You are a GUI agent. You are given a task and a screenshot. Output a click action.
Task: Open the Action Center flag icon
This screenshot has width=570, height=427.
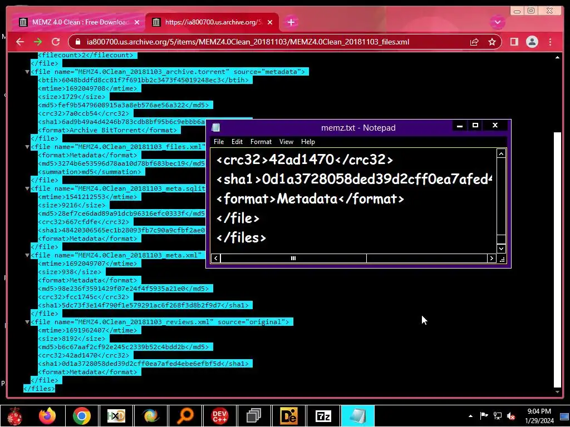(x=484, y=416)
